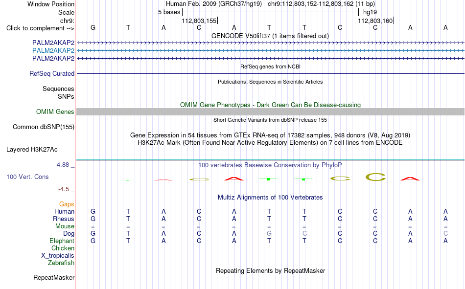
Task: Open the light-blue PALM2AKAP2 transcript label
Action: click(53, 50)
